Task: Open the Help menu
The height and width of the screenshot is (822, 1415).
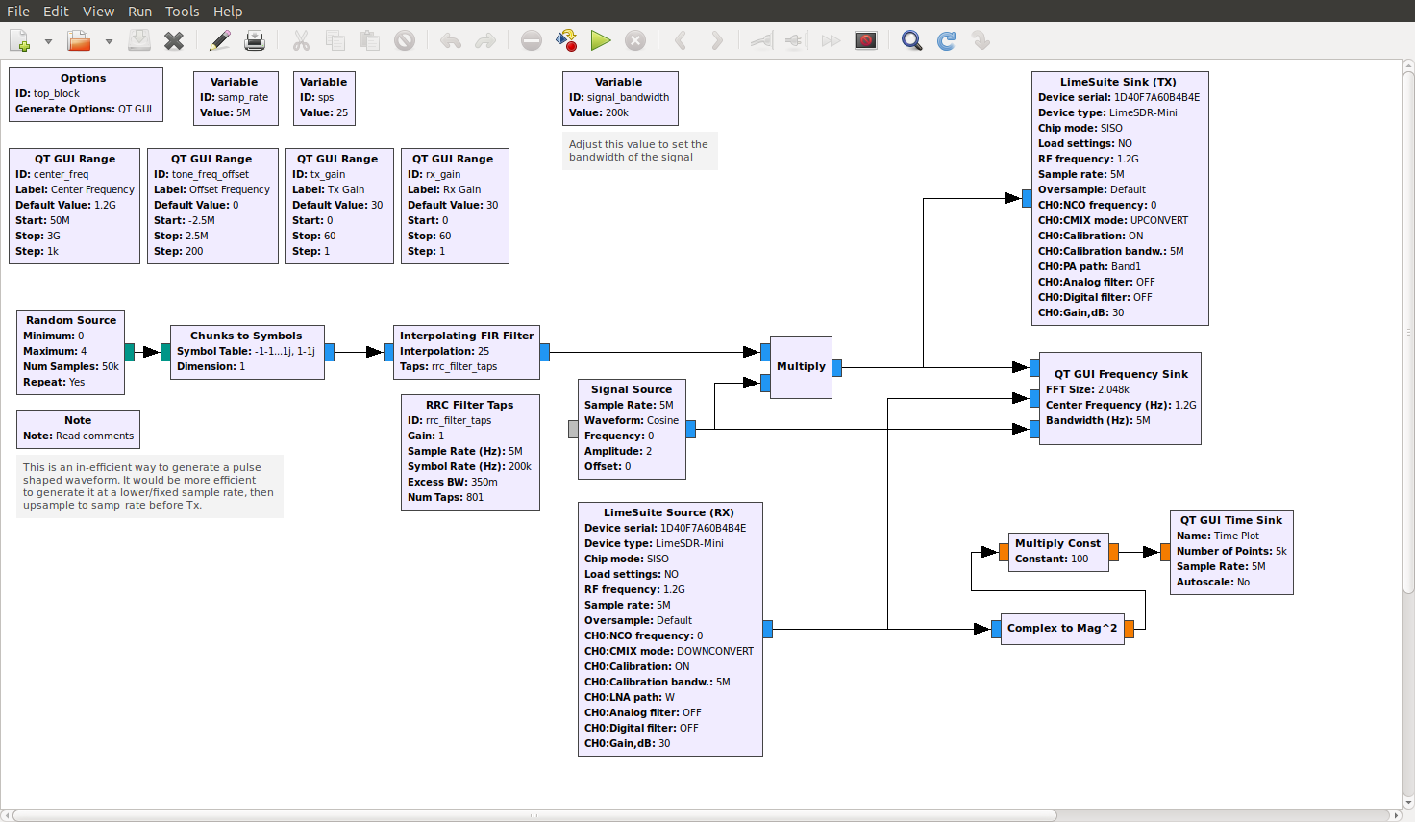Action: [x=228, y=12]
